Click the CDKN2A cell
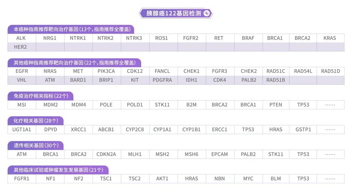The height and width of the screenshot is (192, 352). tap(107, 154)
